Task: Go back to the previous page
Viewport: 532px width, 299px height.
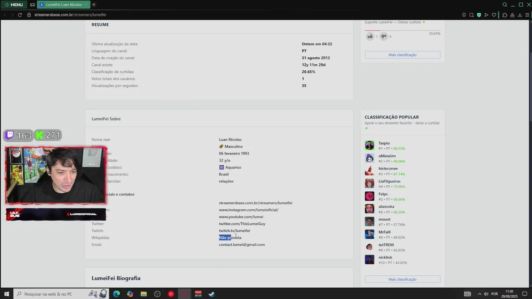Action: pyautogui.click(x=5, y=15)
